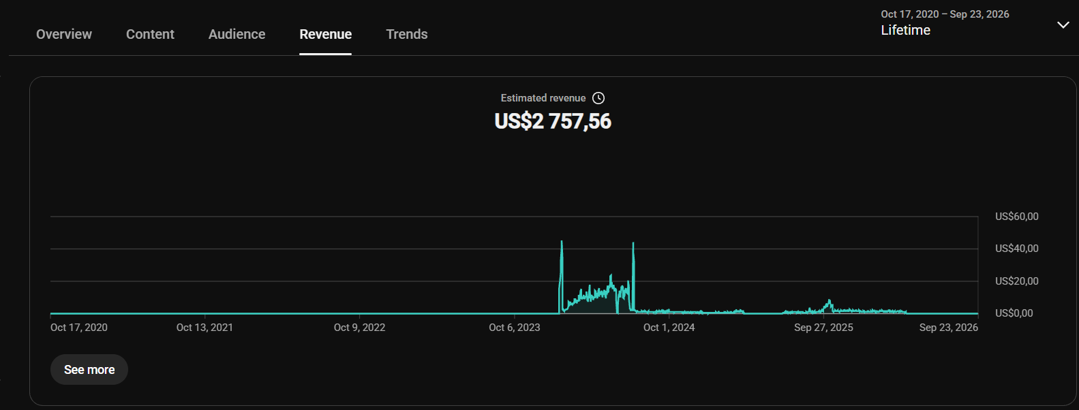
Task: Go to the Trends tab
Action: pos(407,34)
